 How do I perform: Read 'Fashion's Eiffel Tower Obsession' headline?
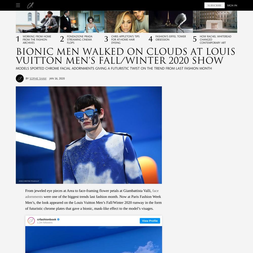pyautogui.click(x=171, y=38)
